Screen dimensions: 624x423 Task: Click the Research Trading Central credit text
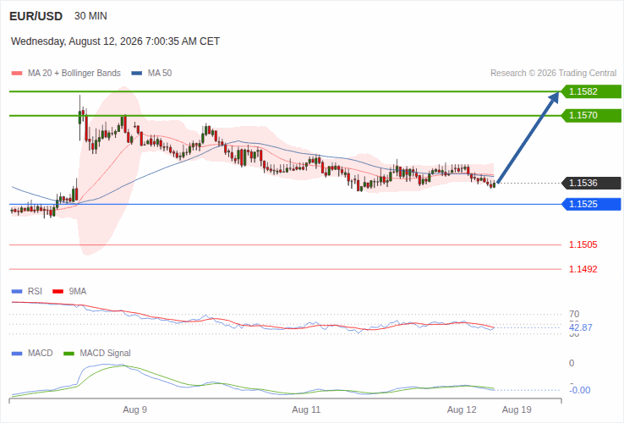(x=553, y=74)
